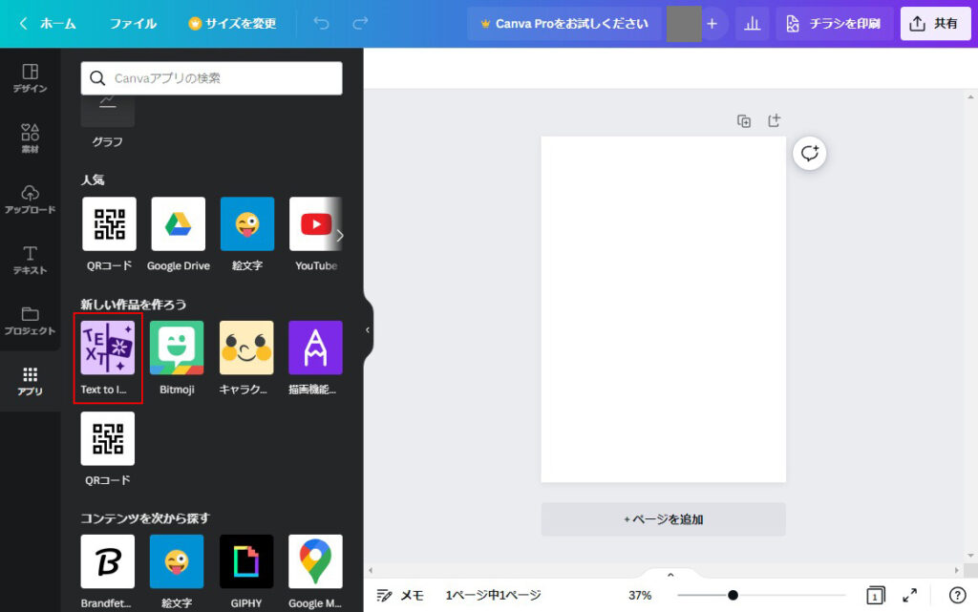Open the QRコード app under 新しい作品を作ろう
The image size is (978, 612).
tap(107, 449)
